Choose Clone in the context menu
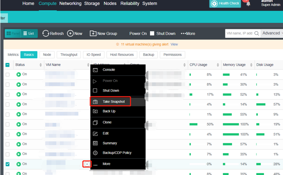 coord(107,122)
